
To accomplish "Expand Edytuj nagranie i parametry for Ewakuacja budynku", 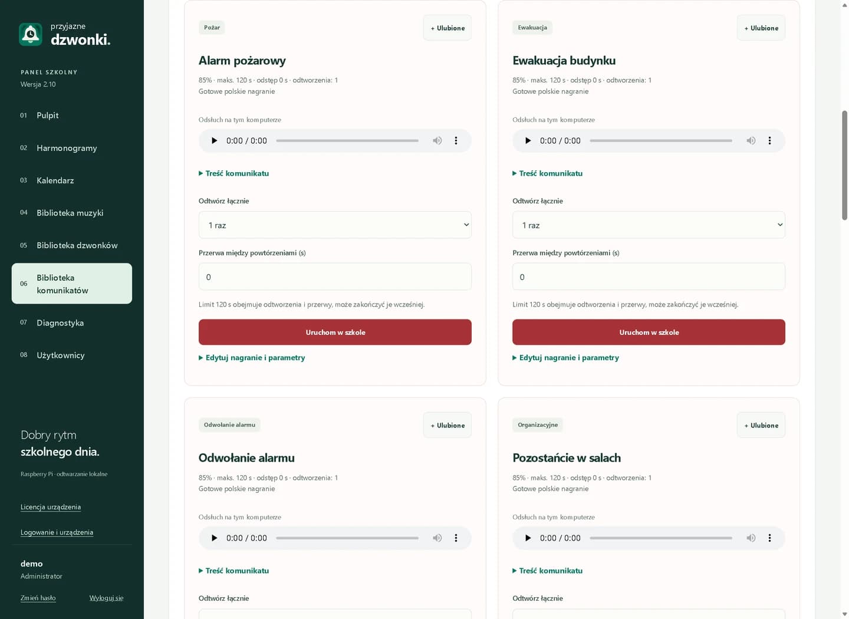I will [x=565, y=358].
